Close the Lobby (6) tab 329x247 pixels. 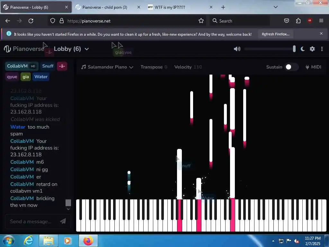pos(66,7)
